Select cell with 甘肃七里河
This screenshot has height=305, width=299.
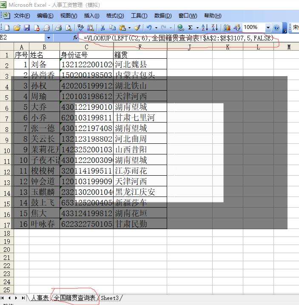pyautogui.click(x=140, y=117)
